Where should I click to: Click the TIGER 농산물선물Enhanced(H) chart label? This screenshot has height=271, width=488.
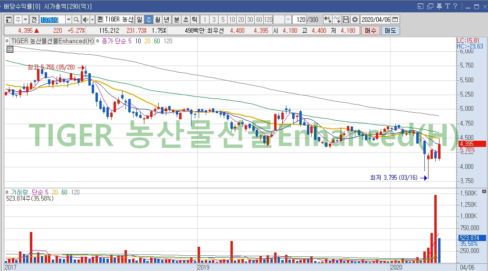53,41
